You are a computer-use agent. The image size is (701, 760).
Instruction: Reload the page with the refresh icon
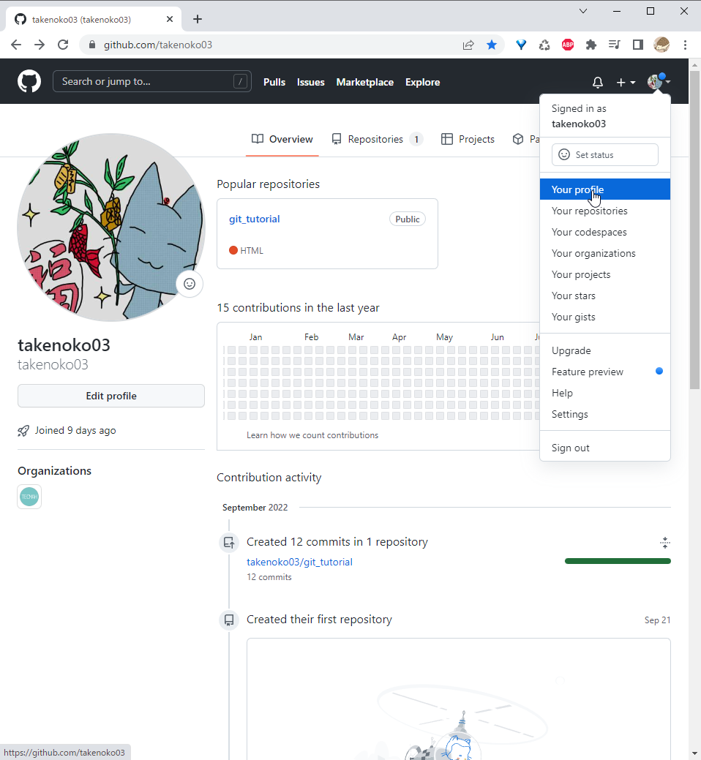point(63,45)
